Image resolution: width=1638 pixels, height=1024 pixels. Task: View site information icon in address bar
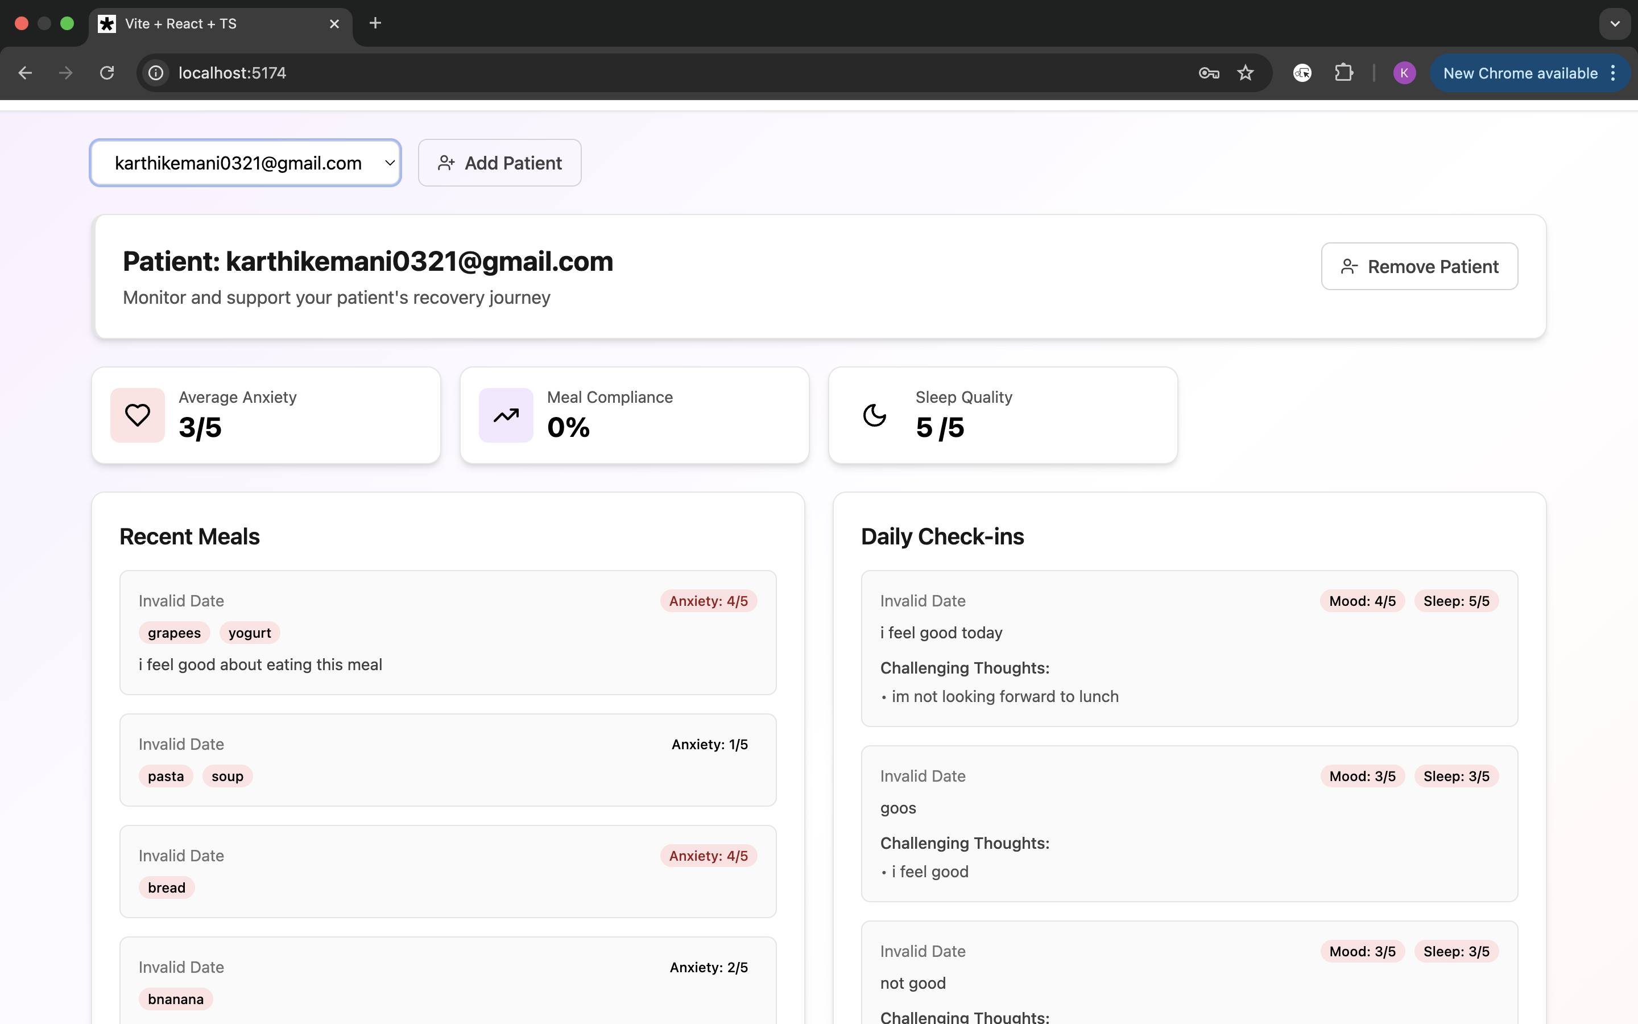pos(156,73)
